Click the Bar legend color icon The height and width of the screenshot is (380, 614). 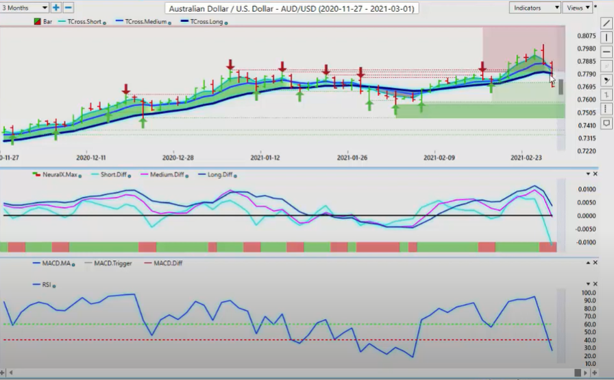[x=38, y=21]
